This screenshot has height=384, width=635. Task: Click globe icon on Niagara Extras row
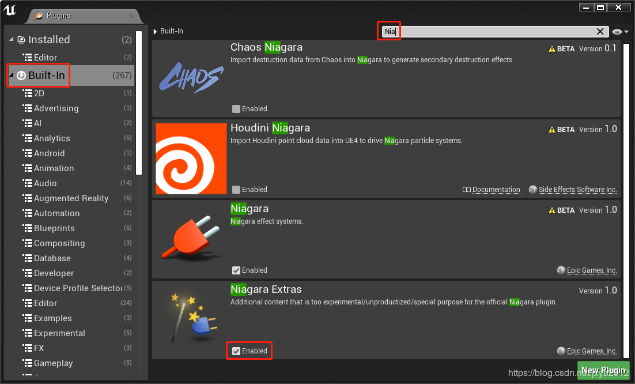pyautogui.click(x=561, y=351)
